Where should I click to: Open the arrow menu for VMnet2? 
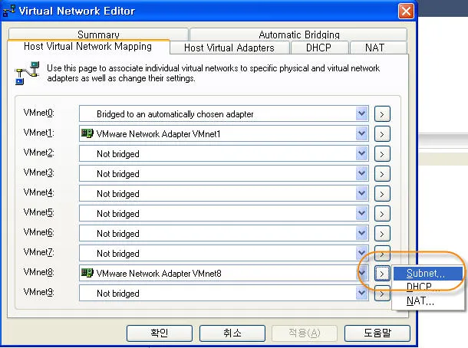(382, 154)
